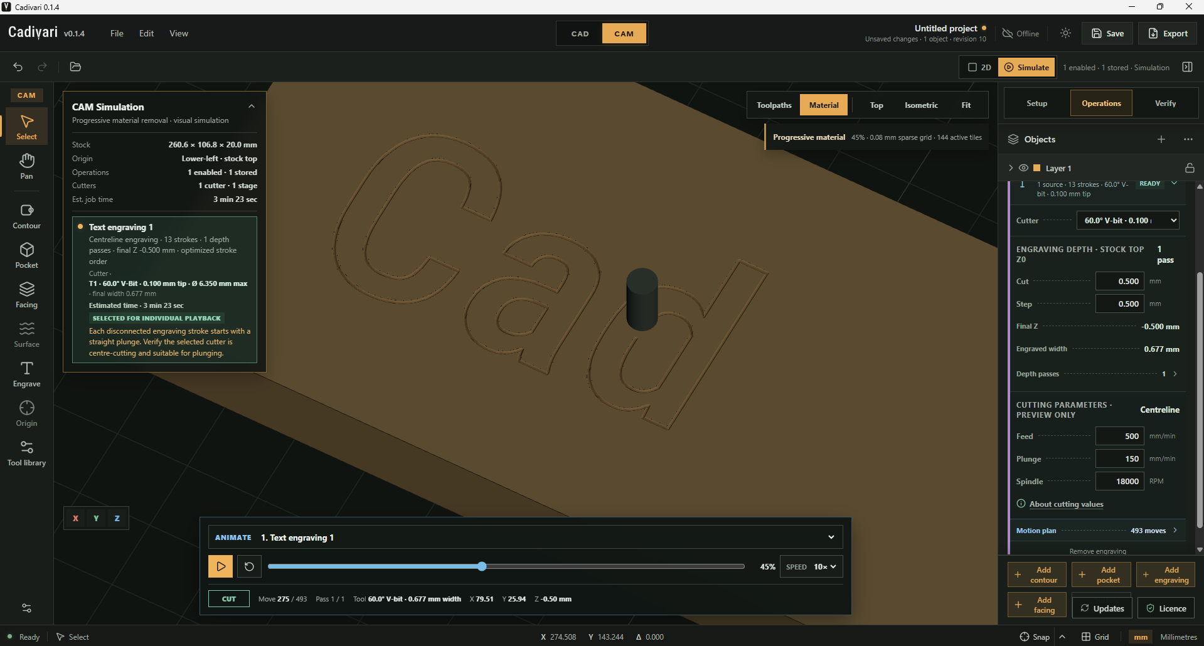Open the Engrave text tool
Image resolution: width=1204 pixels, height=646 pixels.
pos(26,374)
